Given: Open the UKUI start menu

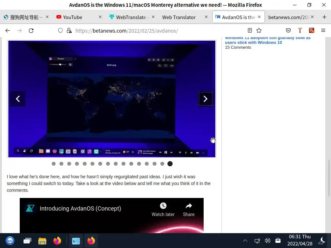Looking at the screenshot, I should (10, 241).
